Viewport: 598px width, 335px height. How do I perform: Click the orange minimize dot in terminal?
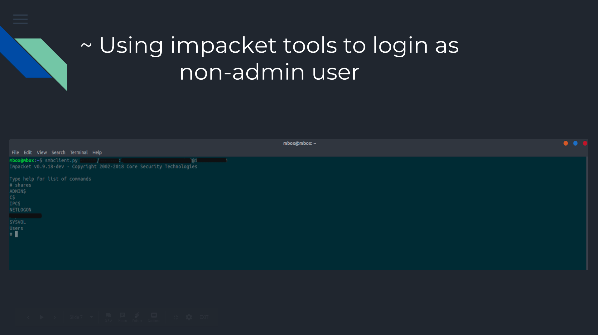566,143
